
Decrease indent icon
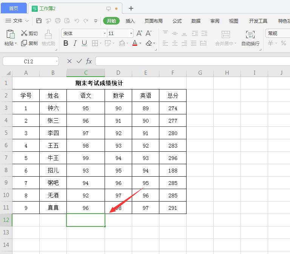click(195, 34)
